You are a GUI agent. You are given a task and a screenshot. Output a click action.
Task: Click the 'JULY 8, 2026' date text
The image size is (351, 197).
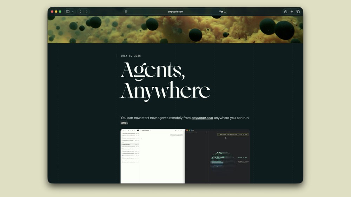click(x=131, y=56)
